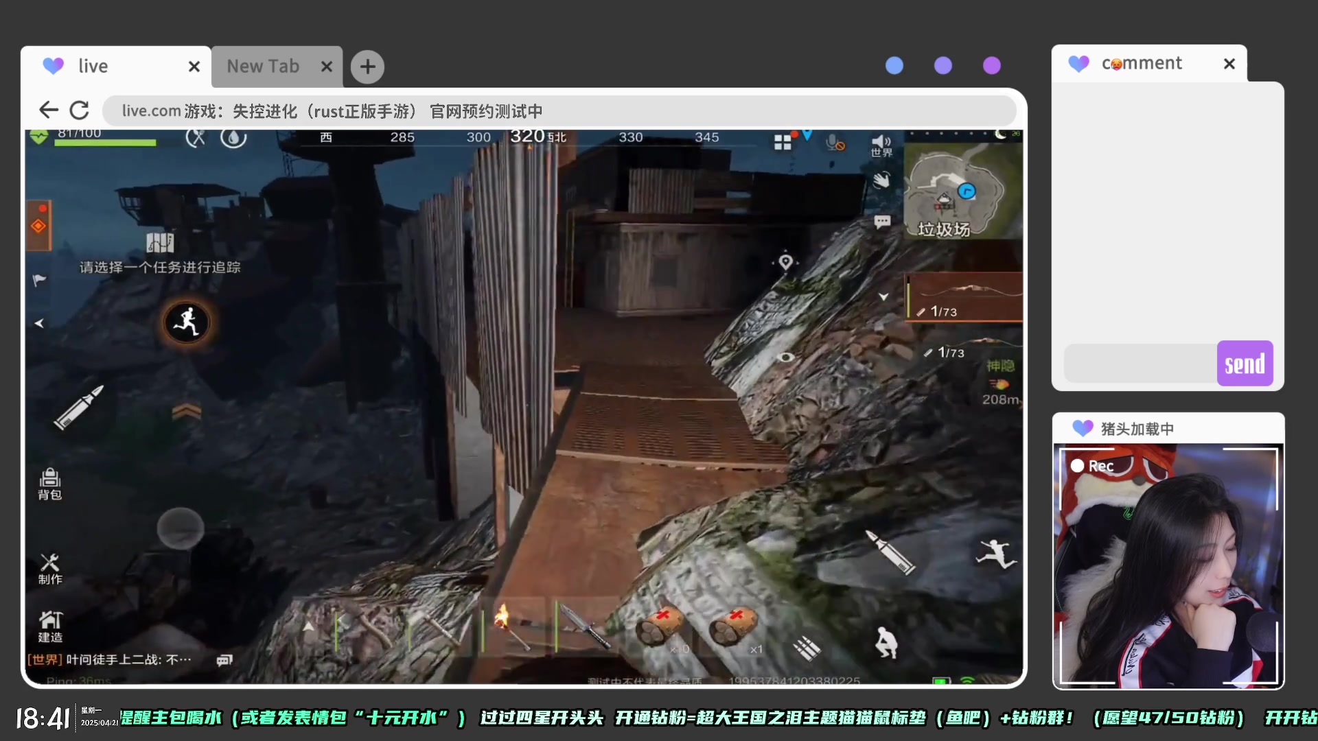
Task: Close the live tab
Action: (x=194, y=67)
